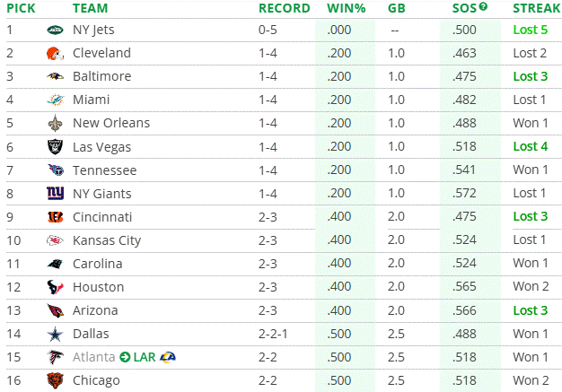
Task: Click the GB column header
Action: [395, 8]
